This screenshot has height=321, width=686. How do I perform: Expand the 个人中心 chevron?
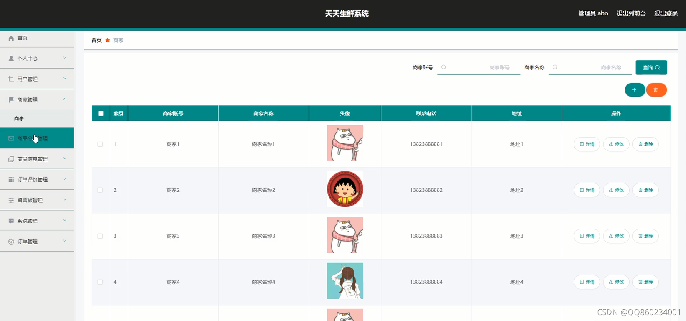point(65,58)
